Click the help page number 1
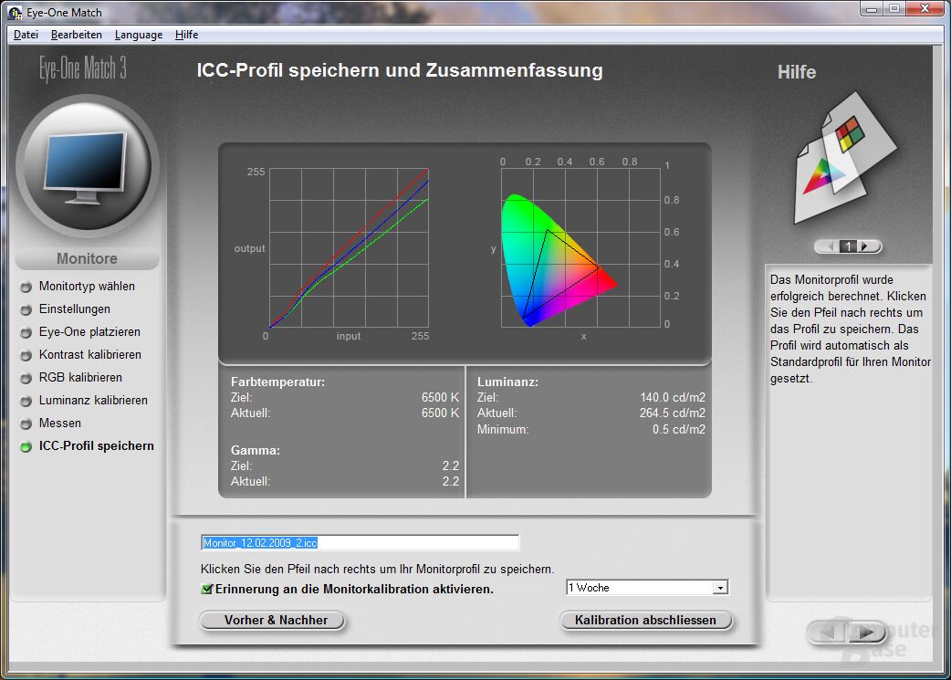 (x=848, y=246)
